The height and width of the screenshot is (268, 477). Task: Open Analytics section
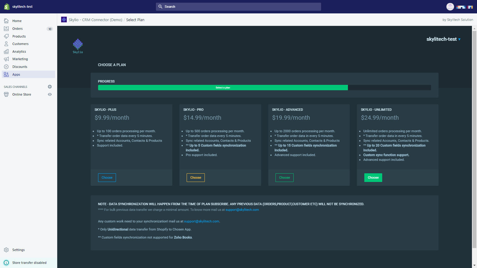pyautogui.click(x=19, y=52)
